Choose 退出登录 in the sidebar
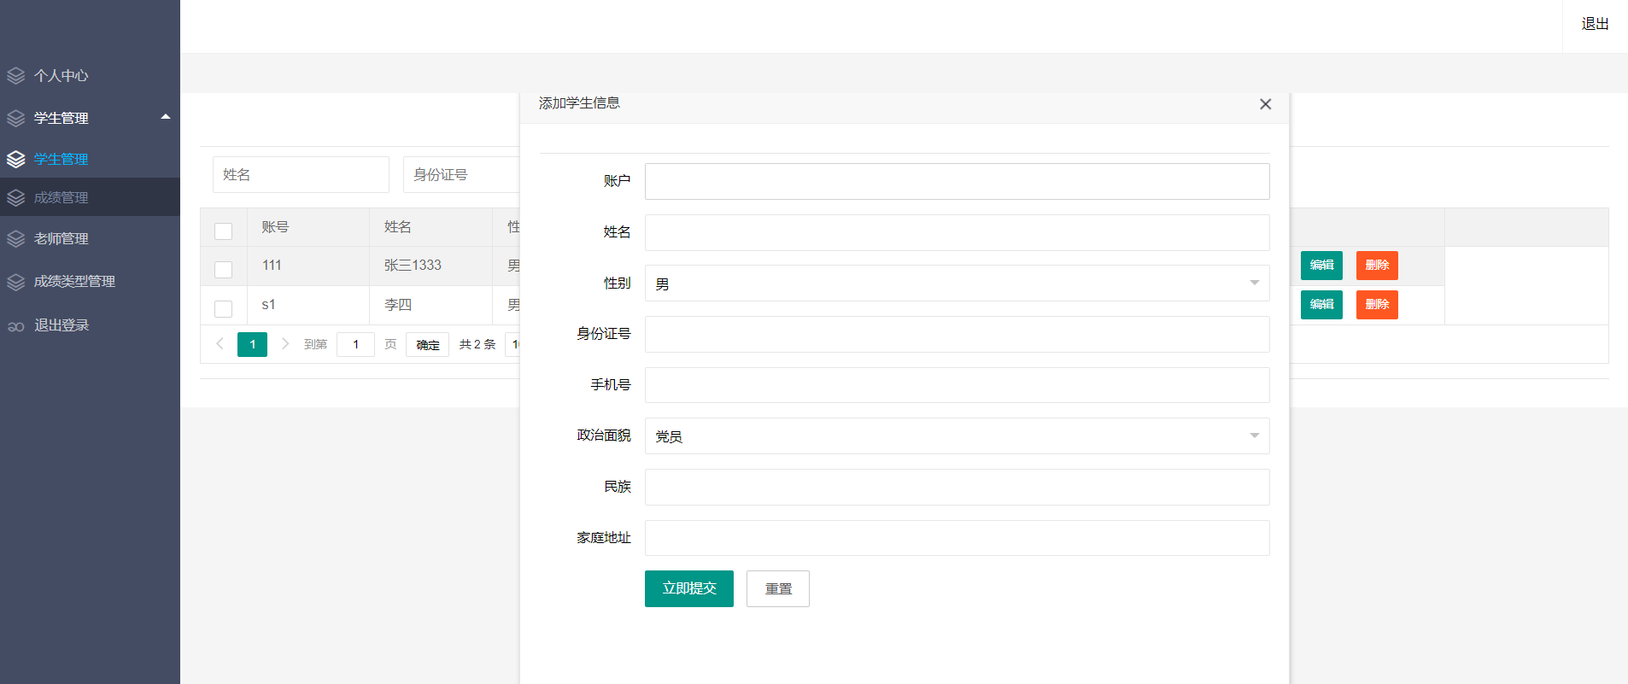 coord(61,325)
